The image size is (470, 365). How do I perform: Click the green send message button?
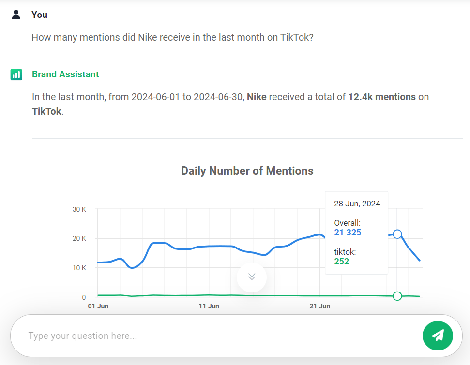tap(438, 336)
